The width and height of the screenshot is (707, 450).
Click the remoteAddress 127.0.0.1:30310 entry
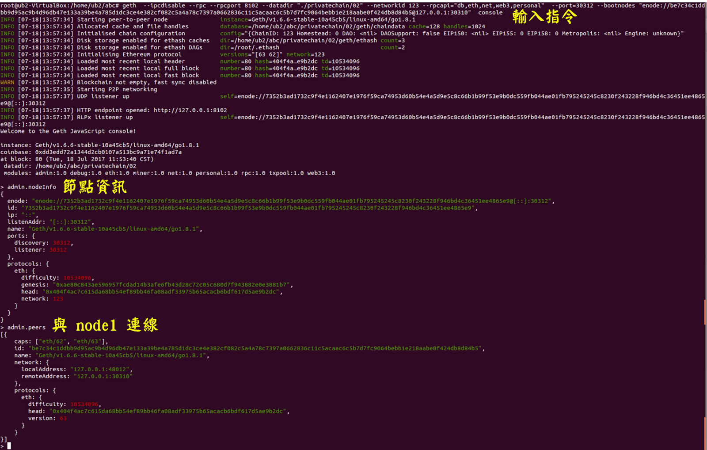(x=104, y=376)
